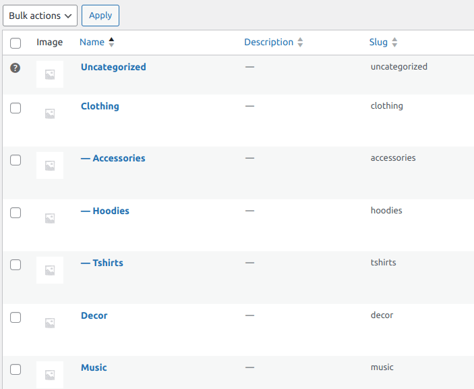
Task: Open the Uncategorized category
Action: (x=113, y=67)
